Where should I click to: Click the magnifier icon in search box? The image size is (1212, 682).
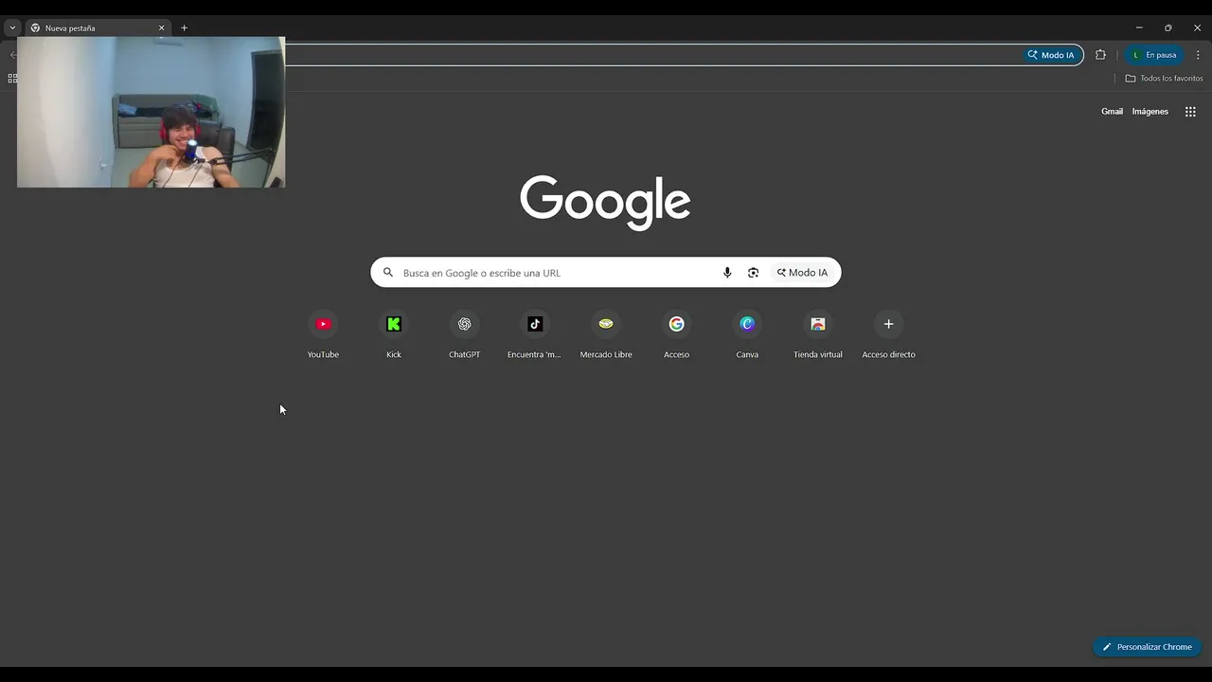(x=388, y=273)
